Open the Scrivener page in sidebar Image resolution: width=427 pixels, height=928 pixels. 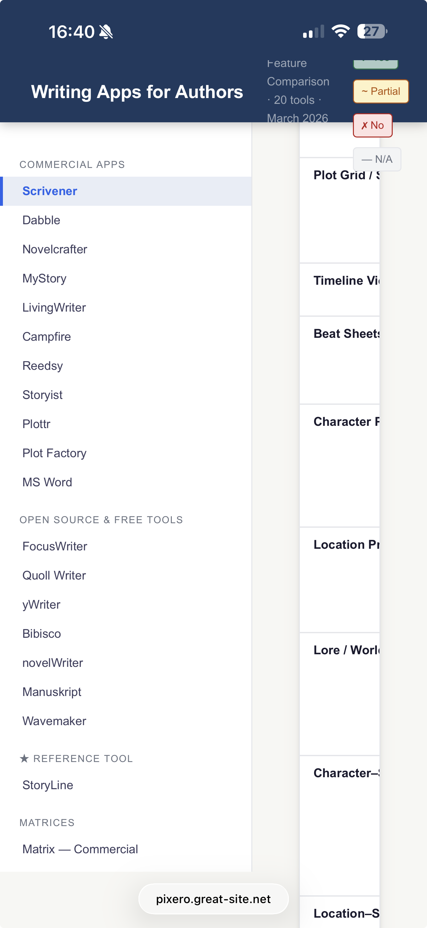pyautogui.click(x=50, y=191)
